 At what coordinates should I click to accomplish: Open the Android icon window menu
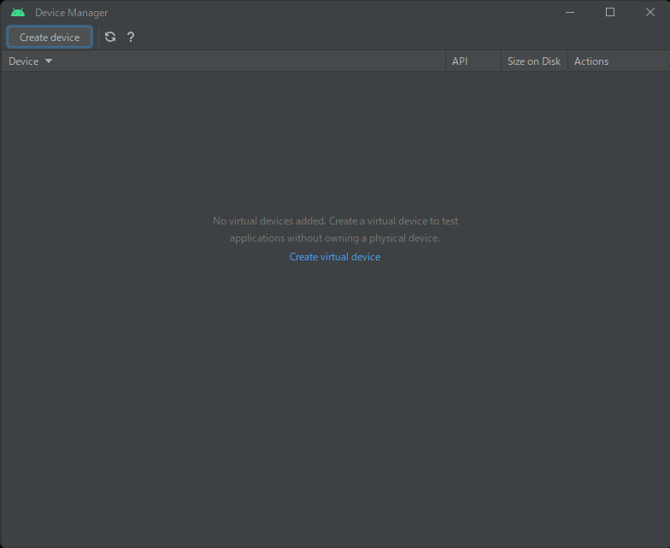[18, 12]
